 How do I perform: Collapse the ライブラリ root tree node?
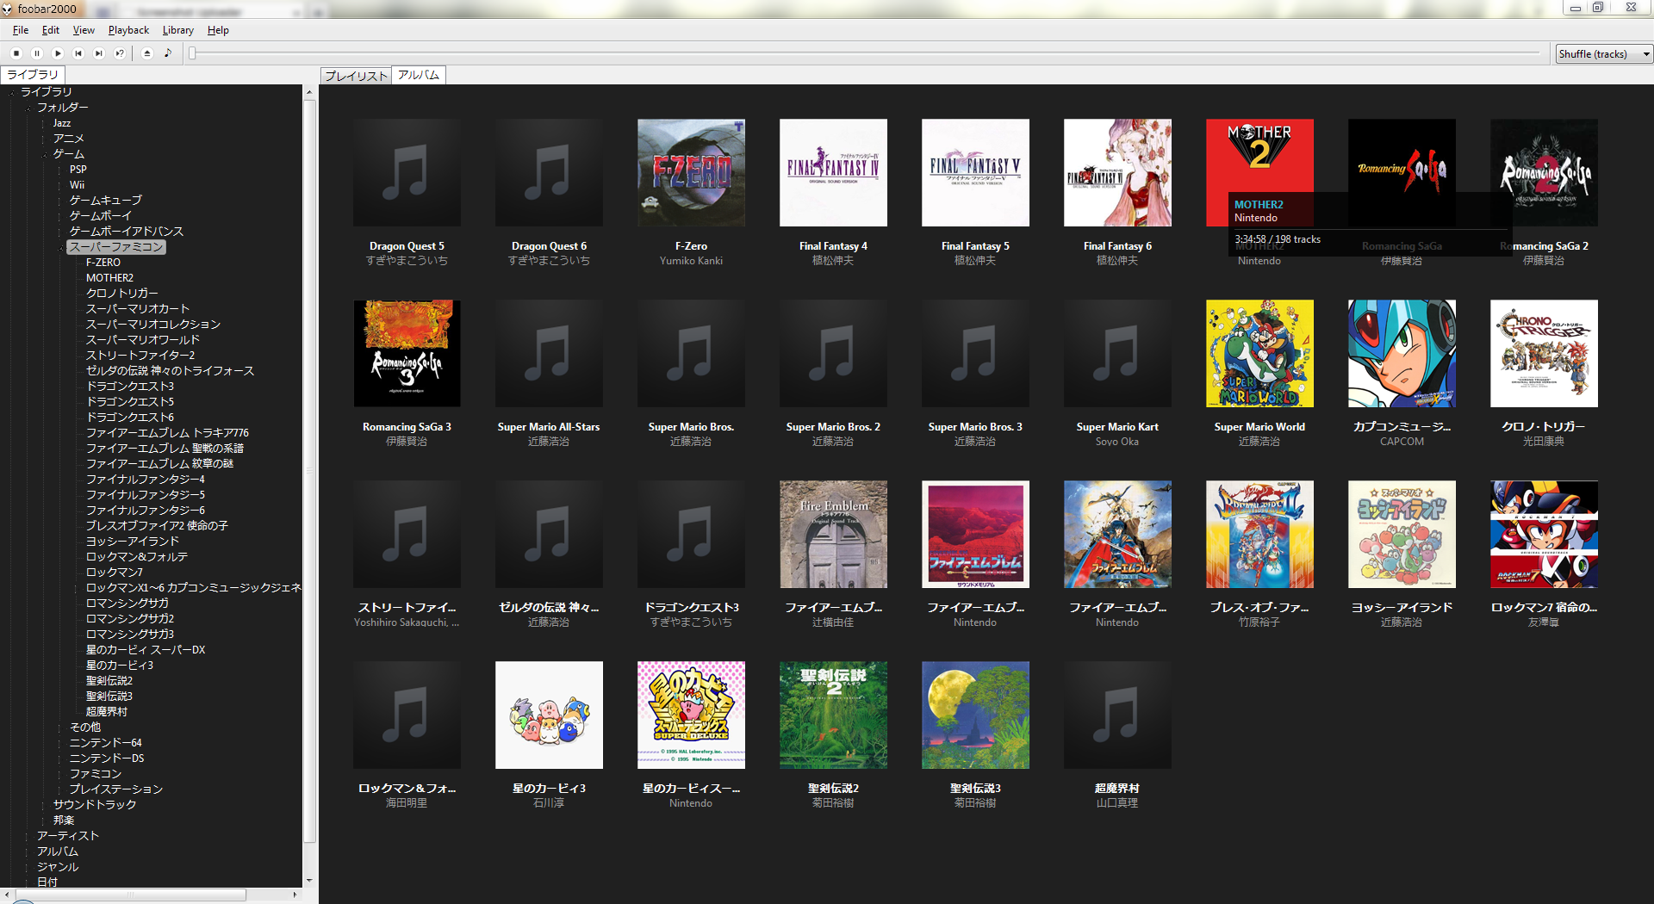12,92
